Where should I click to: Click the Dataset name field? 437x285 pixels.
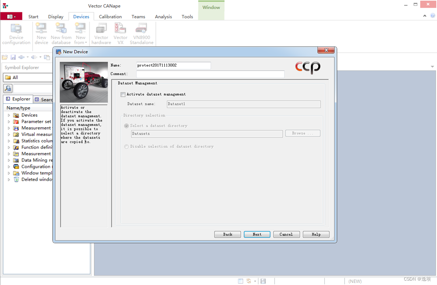244,104
